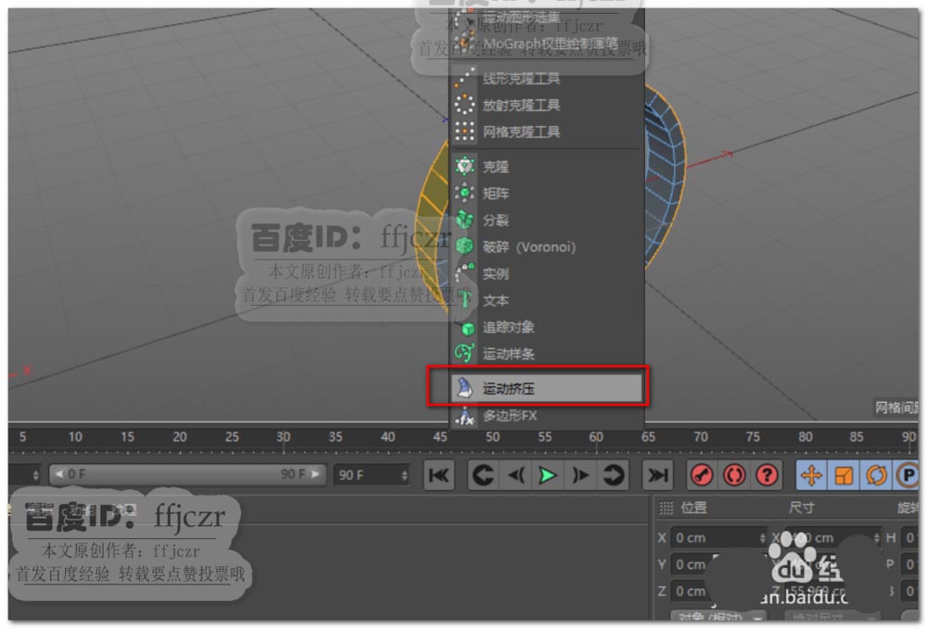Choose 运动样条 from the MoGraph menu

(x=546, y=354)
